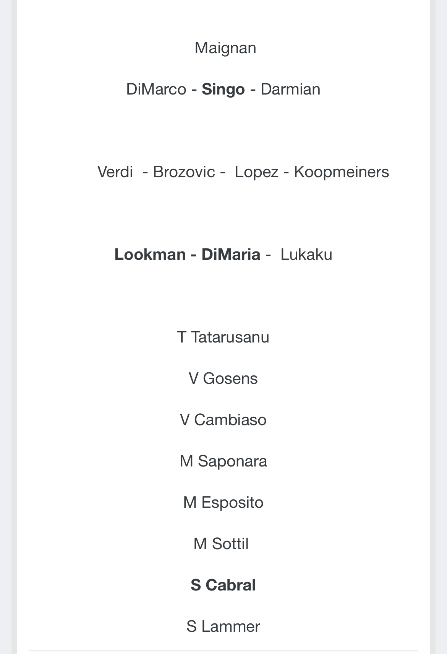Click on DiMarco in defense line
Screen dimensions: 447x654
156,89
